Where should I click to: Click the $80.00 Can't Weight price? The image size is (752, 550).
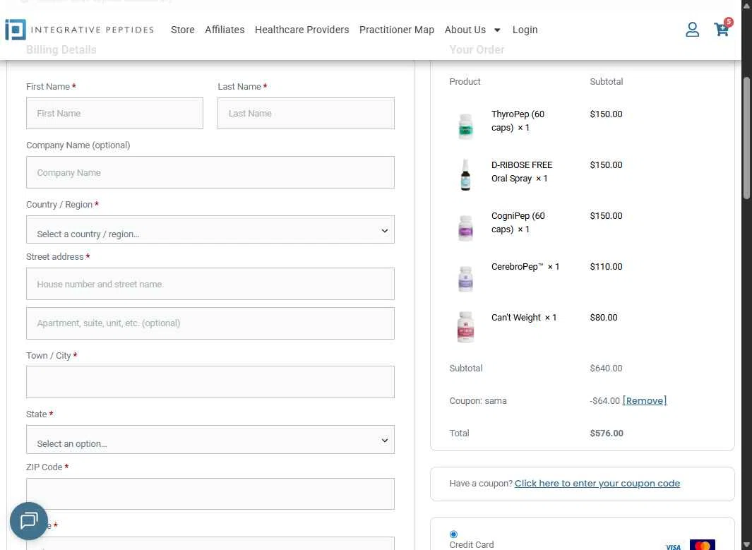(x=603, y=318)
